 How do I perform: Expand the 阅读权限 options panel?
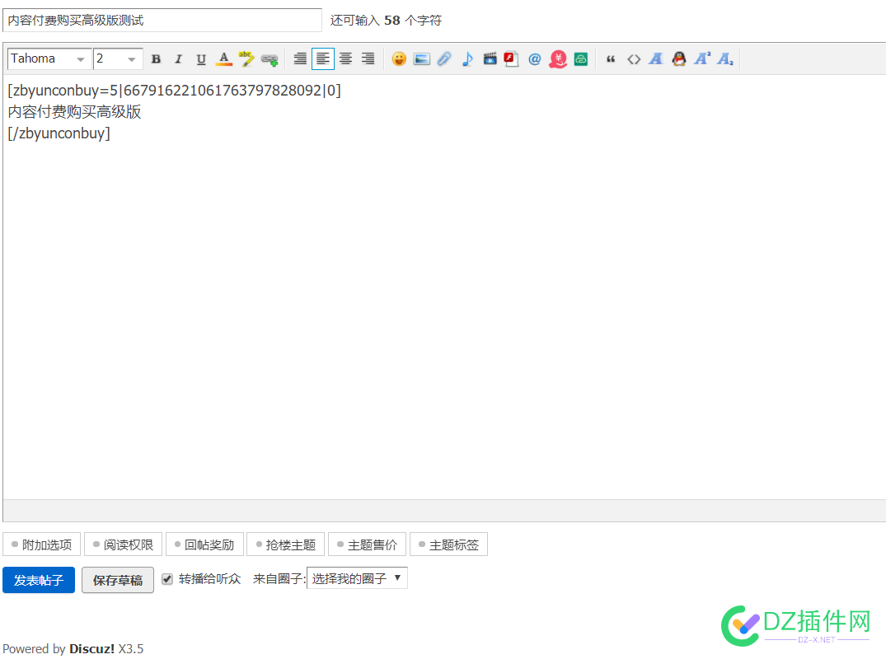pyautogui.click(x=123, y=544)
